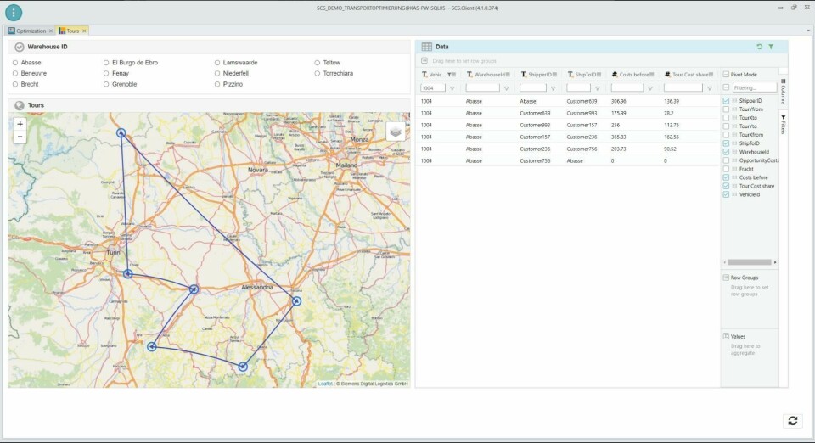
Task: Open the map layers selector
Action: (396, 131)
